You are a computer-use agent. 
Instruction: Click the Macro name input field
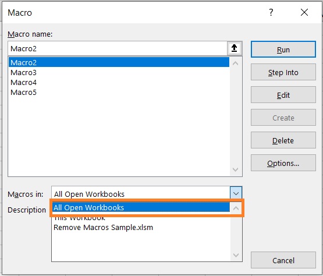pyautogui.click(x=118, y=49)
